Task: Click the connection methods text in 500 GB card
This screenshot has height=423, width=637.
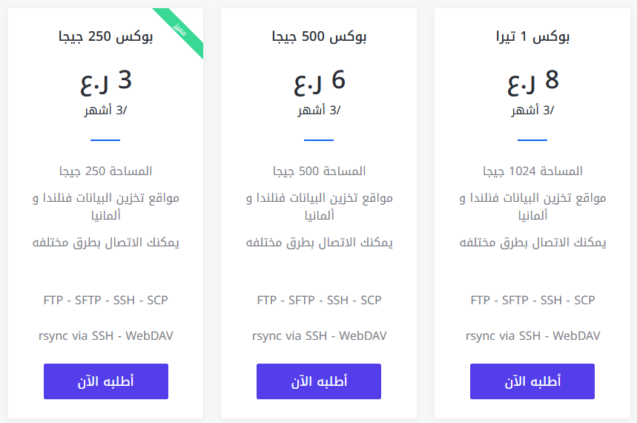Action: 319,243
